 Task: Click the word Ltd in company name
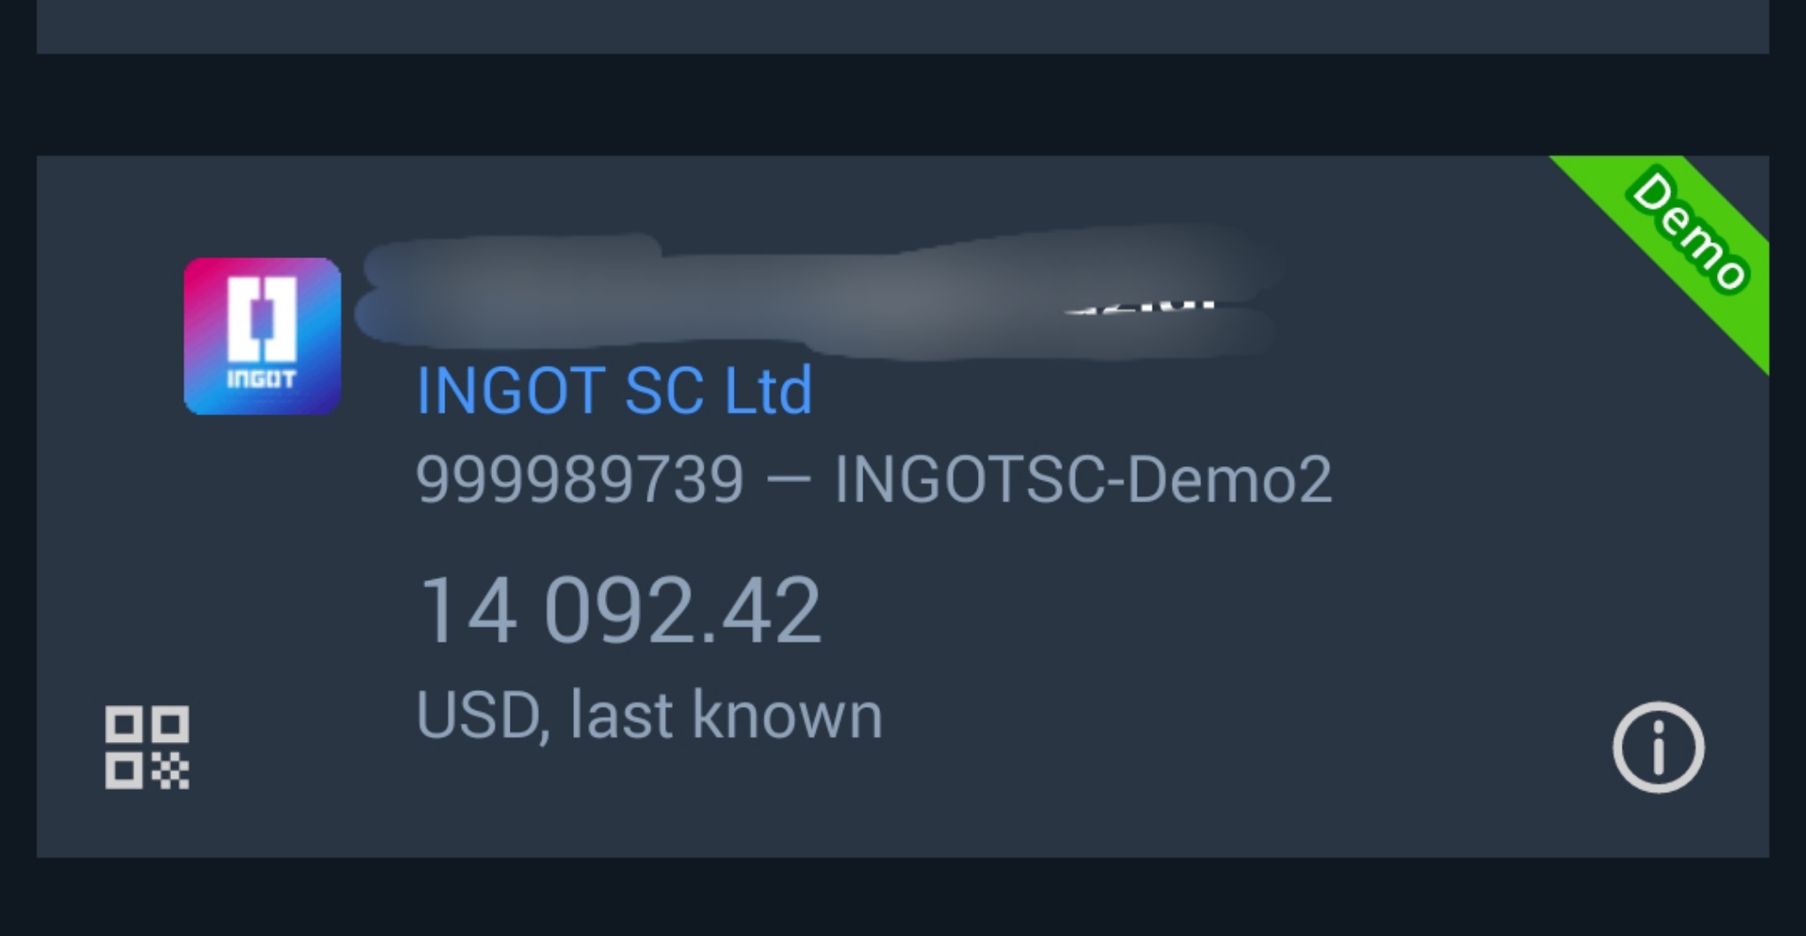click(x=767, y=390)
